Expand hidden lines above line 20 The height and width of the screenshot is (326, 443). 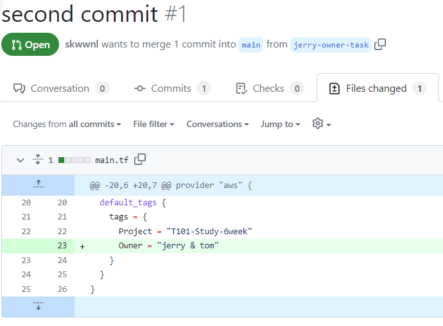click(38, 185)
